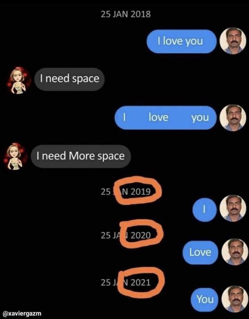The height and width of the screenshot is (319, 249).
Task: Click the circled 2020 date label
Action: (x=126, y=235)
